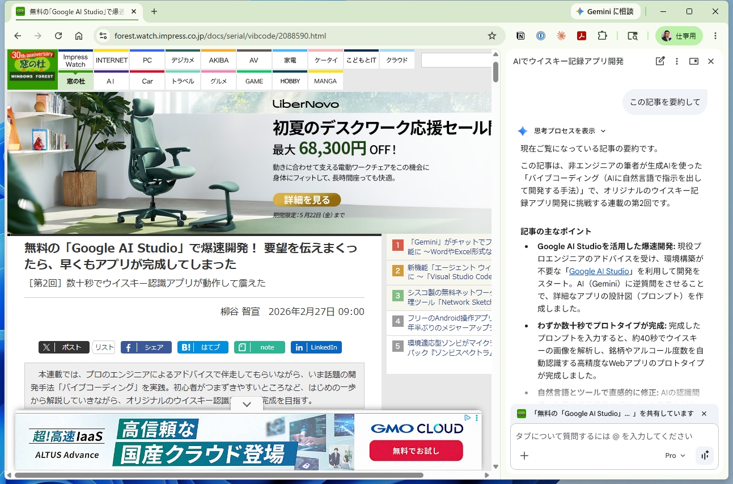Go back with the browser back arrow
This screenshot has height=484, width=733.
[x=18, y=36]
